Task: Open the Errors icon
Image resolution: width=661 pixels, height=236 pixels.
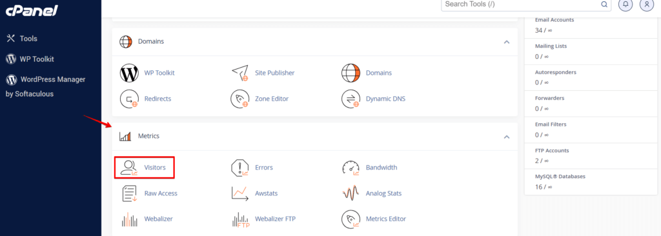Action: click(240, 167)
